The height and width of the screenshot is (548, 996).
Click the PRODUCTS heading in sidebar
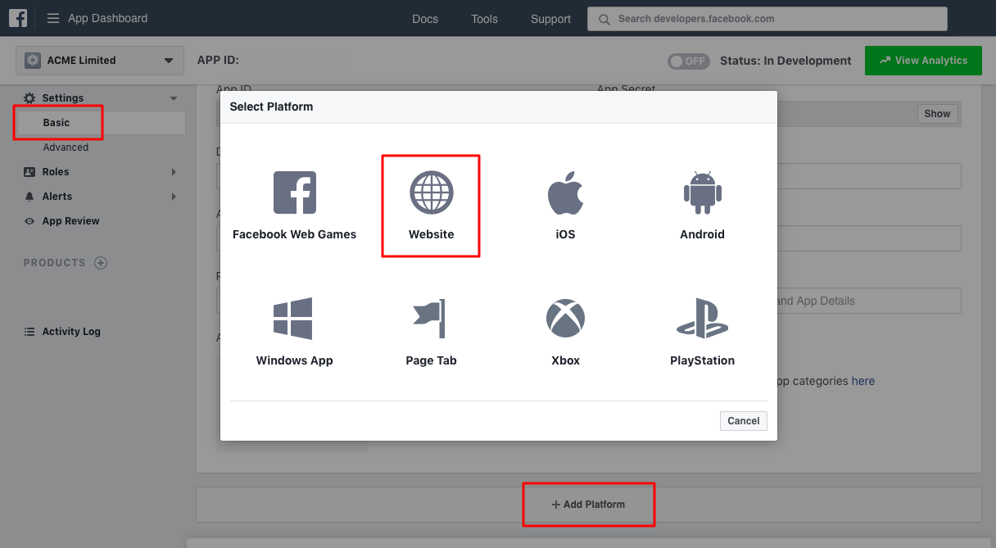(x=54, y=263)
